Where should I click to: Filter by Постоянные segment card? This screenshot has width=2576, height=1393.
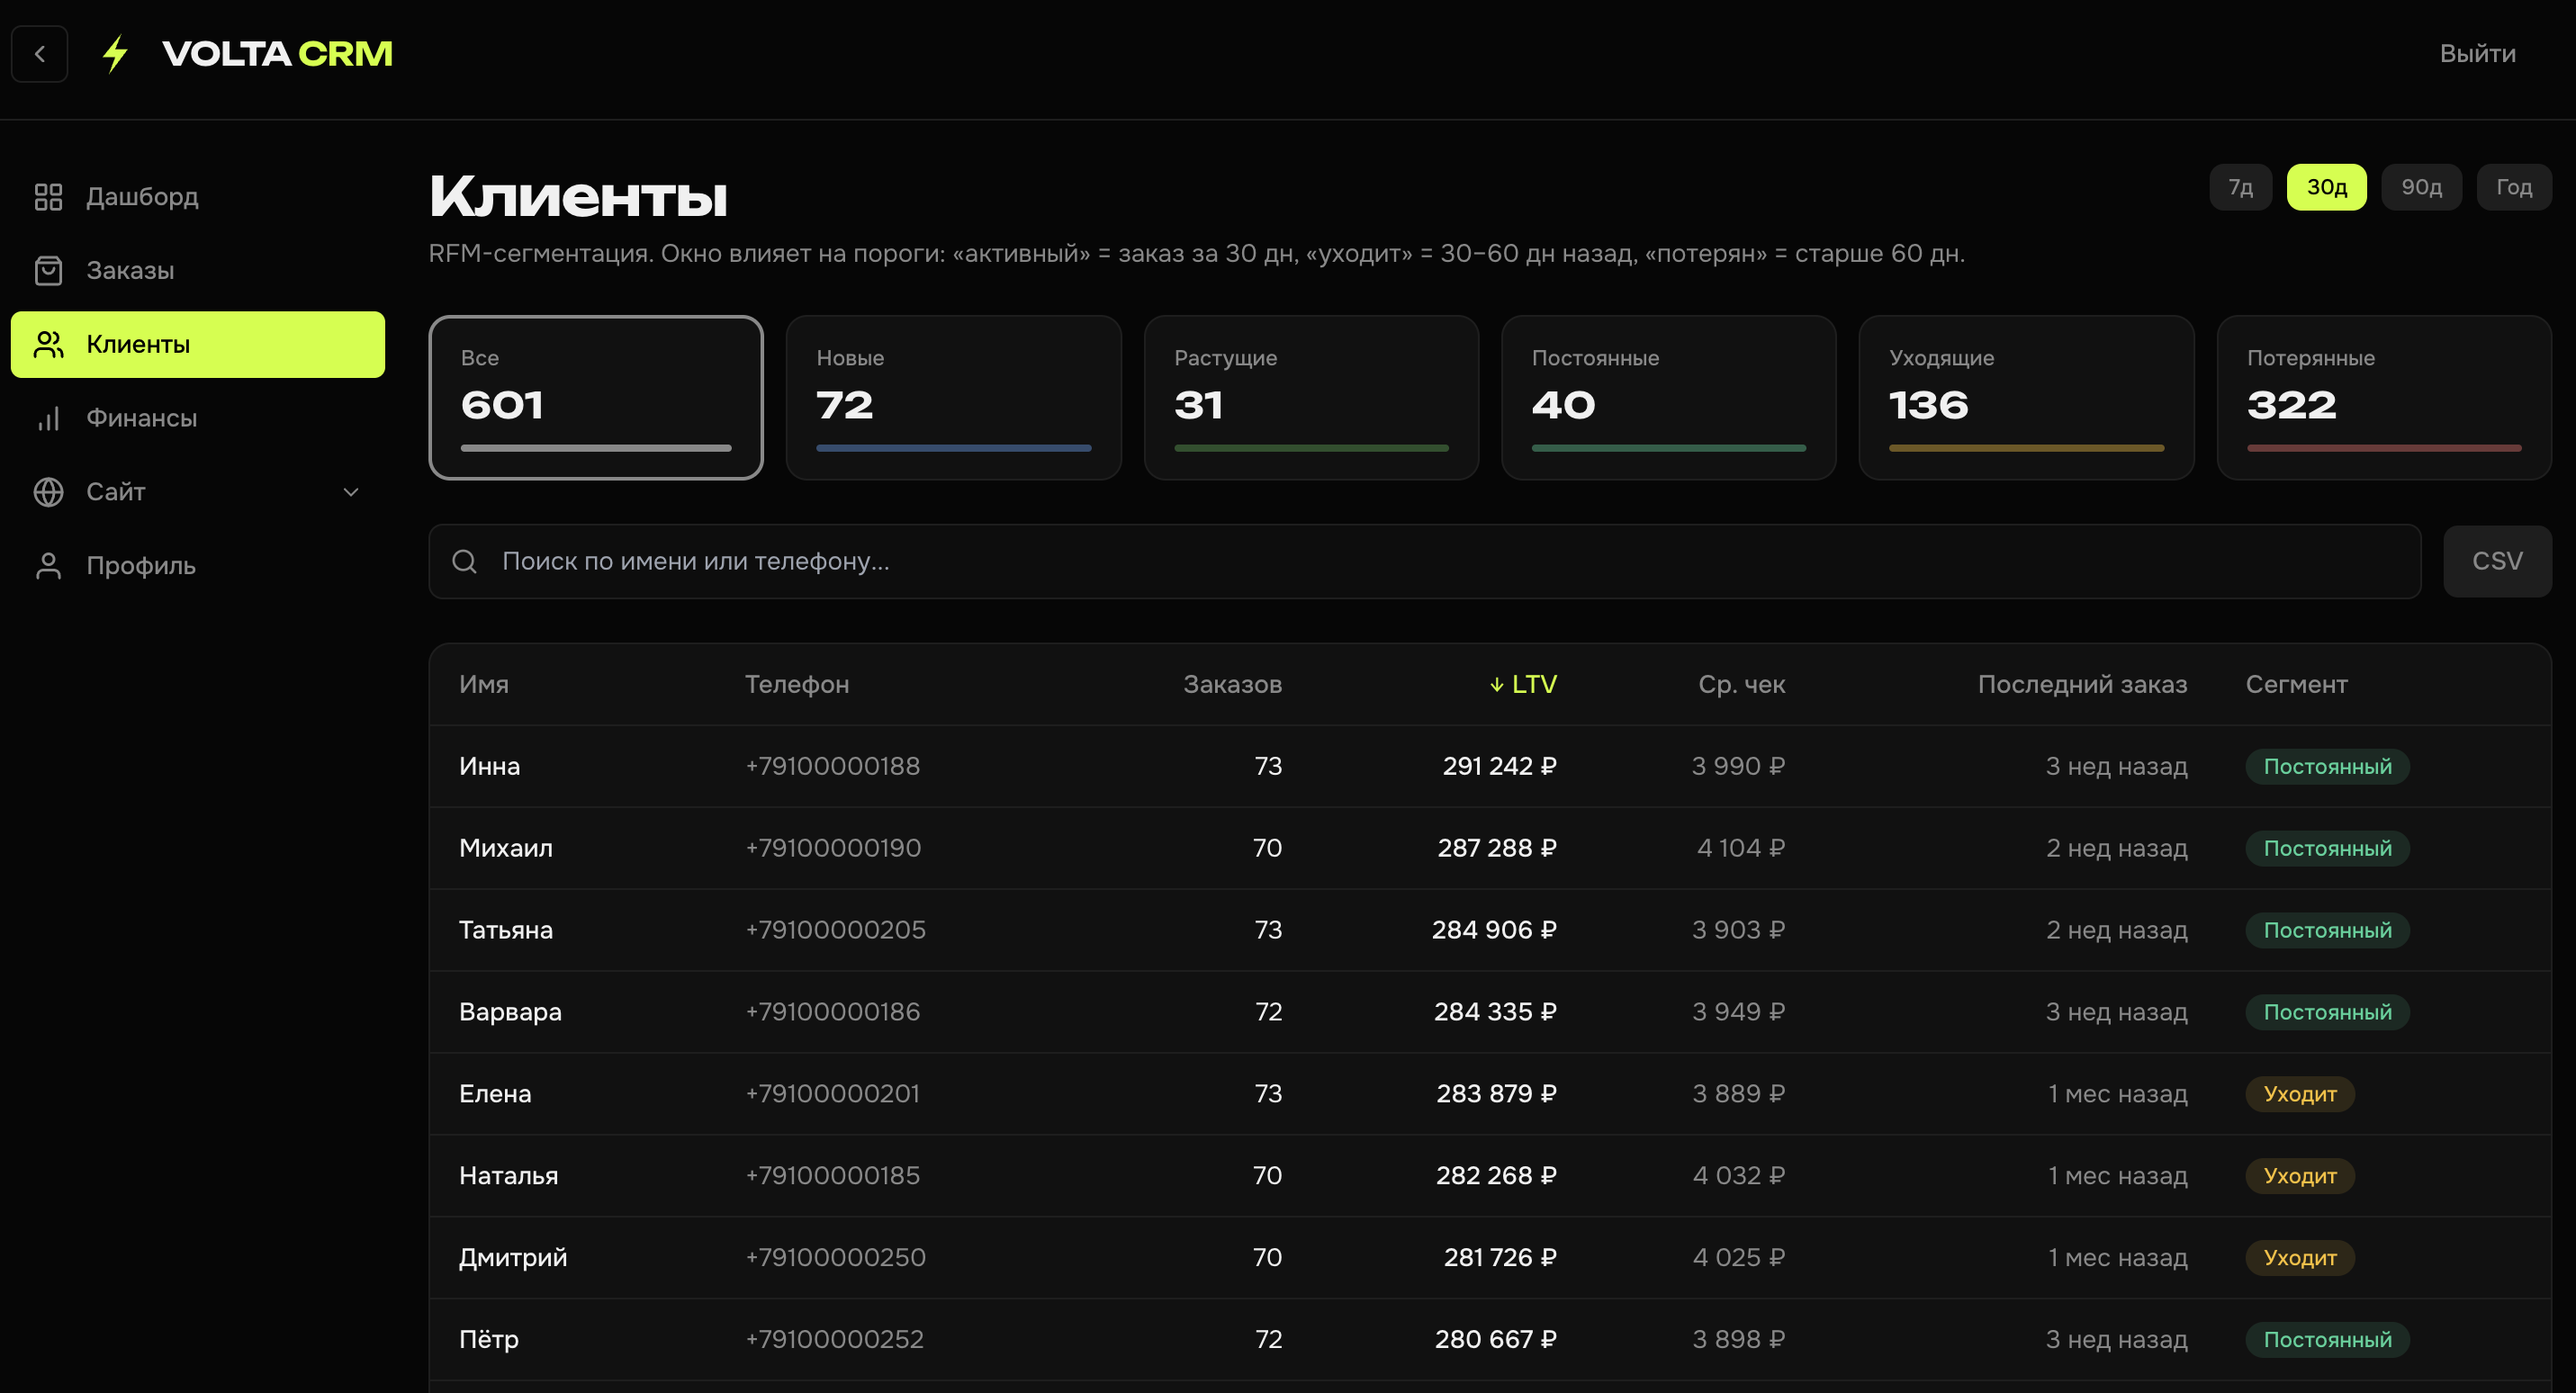click(1668, 398)
